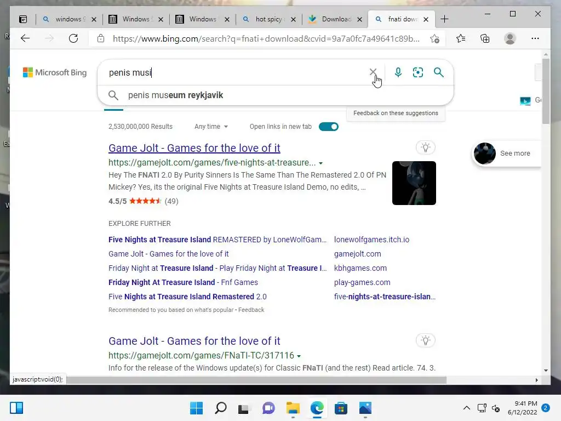Open Widgets panel on taskbar
Image resolution: width=561 pixels, height=421 pixels.
(x=16, y=408)
